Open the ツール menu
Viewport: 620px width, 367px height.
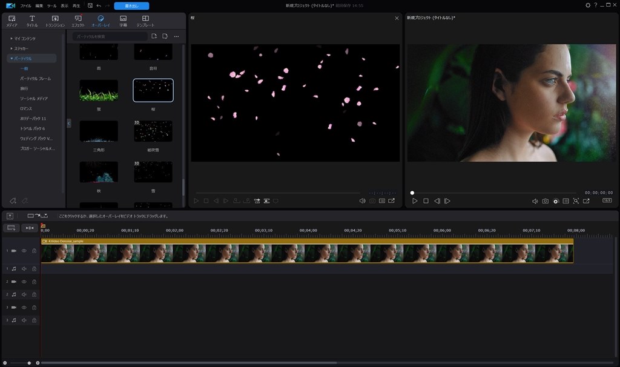pos(52,5)
